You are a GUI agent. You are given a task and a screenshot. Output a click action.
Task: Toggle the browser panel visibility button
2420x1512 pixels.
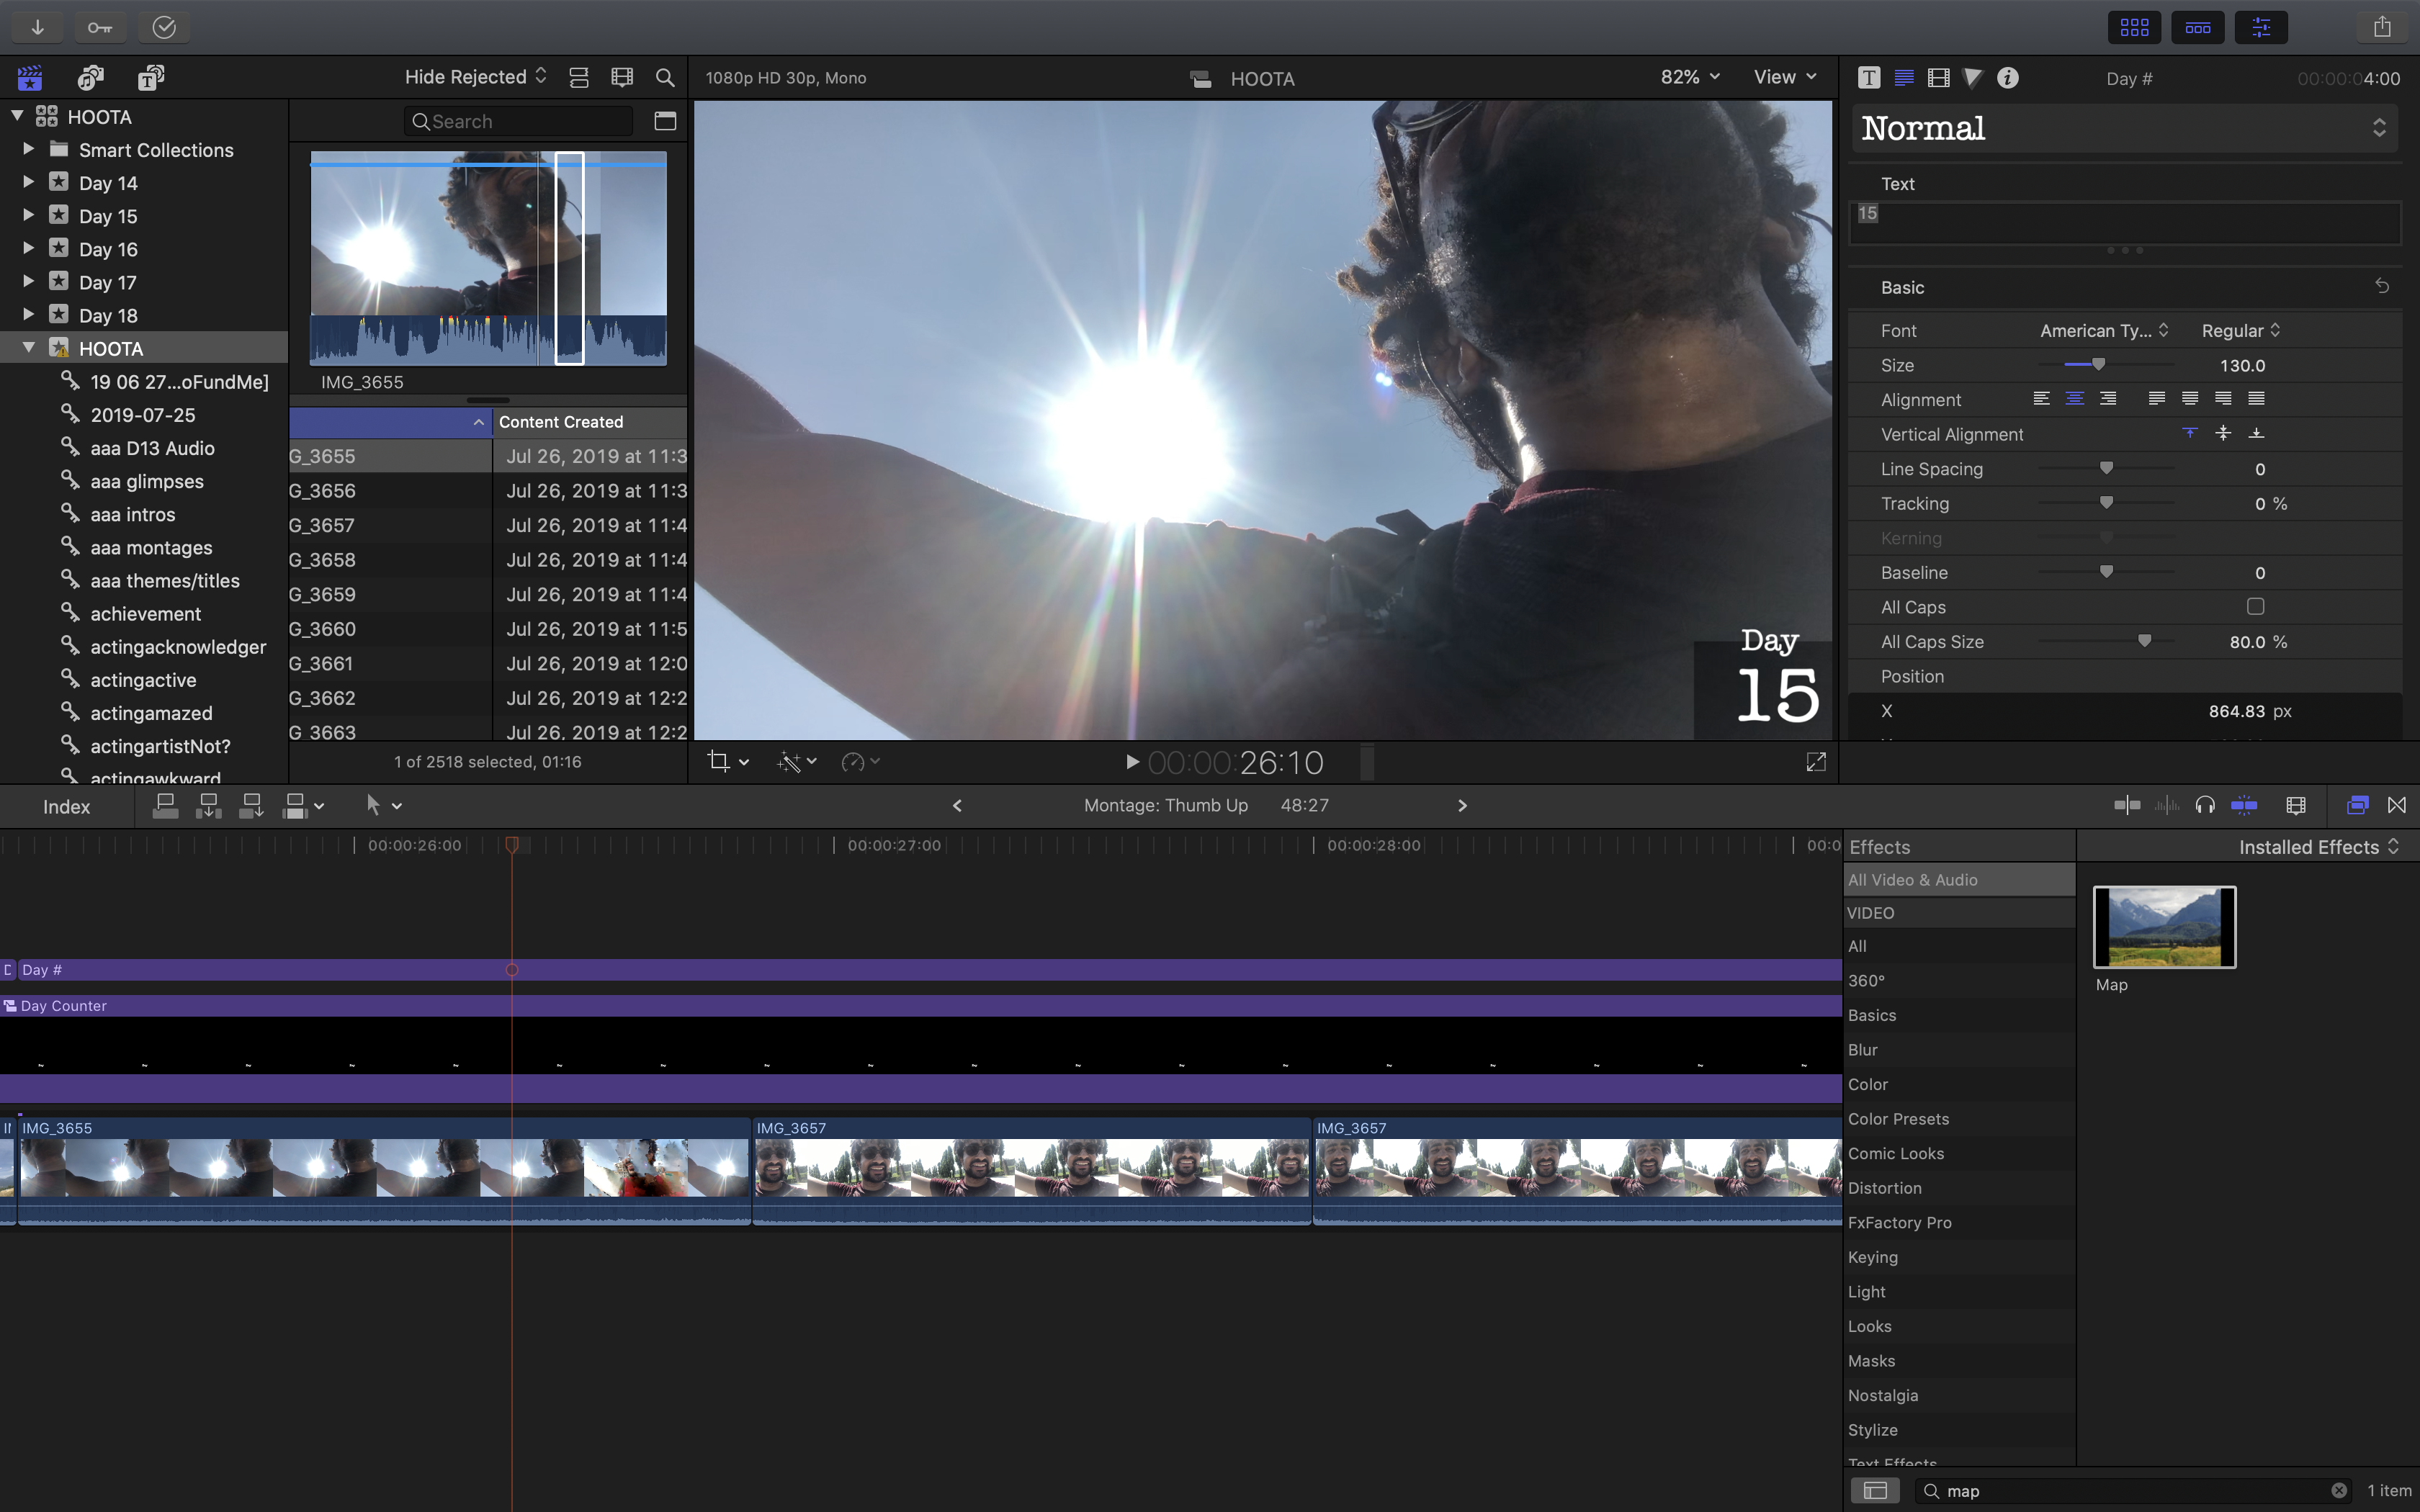pyautogui.click(x=2134, y=27)
